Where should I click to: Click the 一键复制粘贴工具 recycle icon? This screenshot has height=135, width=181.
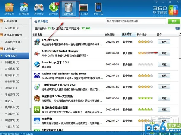(37, 87)
